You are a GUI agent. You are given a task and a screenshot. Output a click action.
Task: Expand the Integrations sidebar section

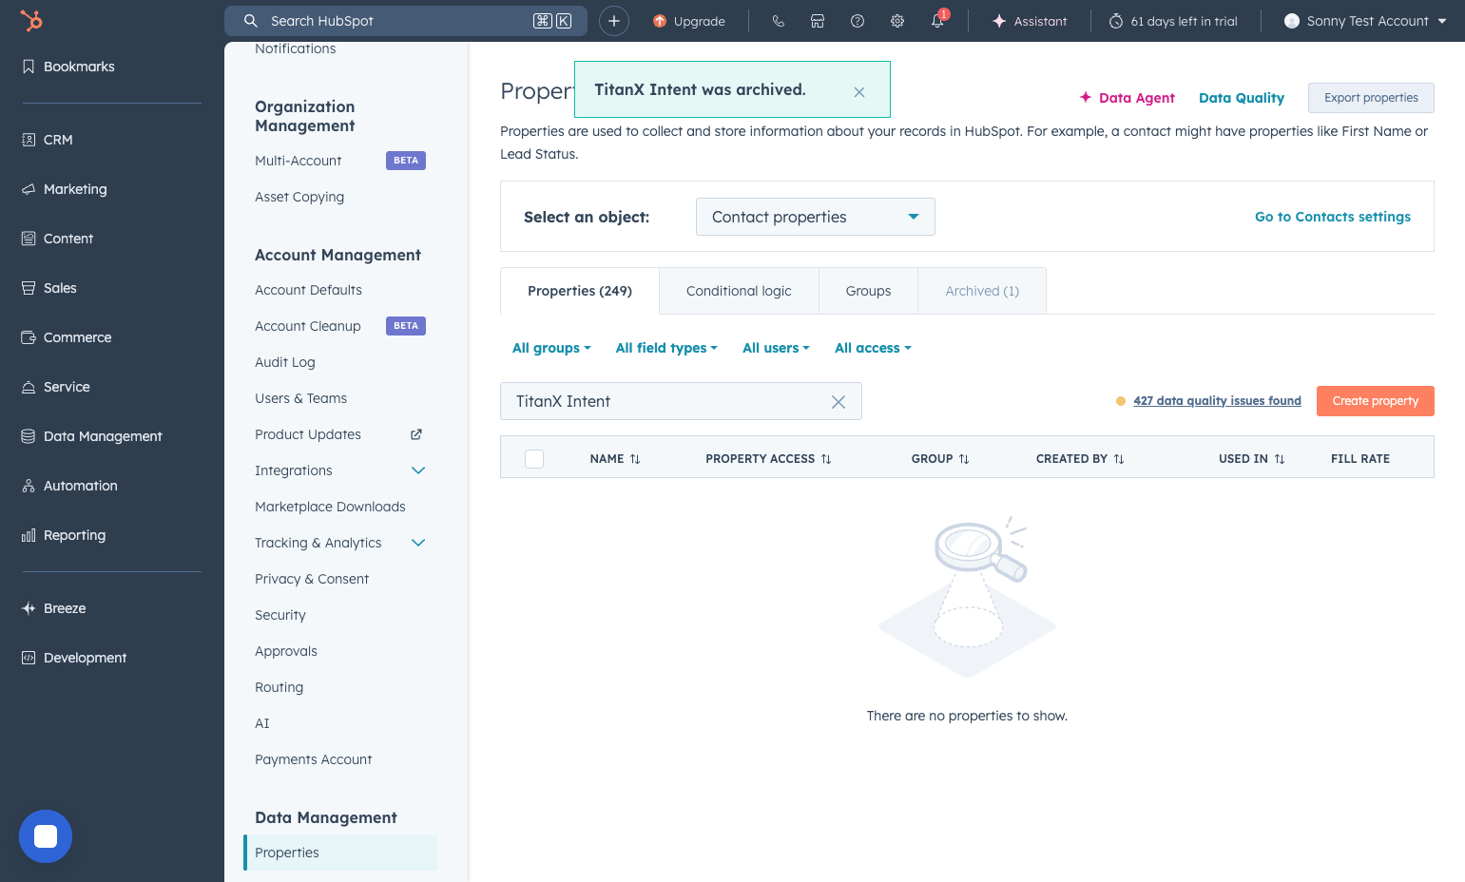[x=418, y=470]
